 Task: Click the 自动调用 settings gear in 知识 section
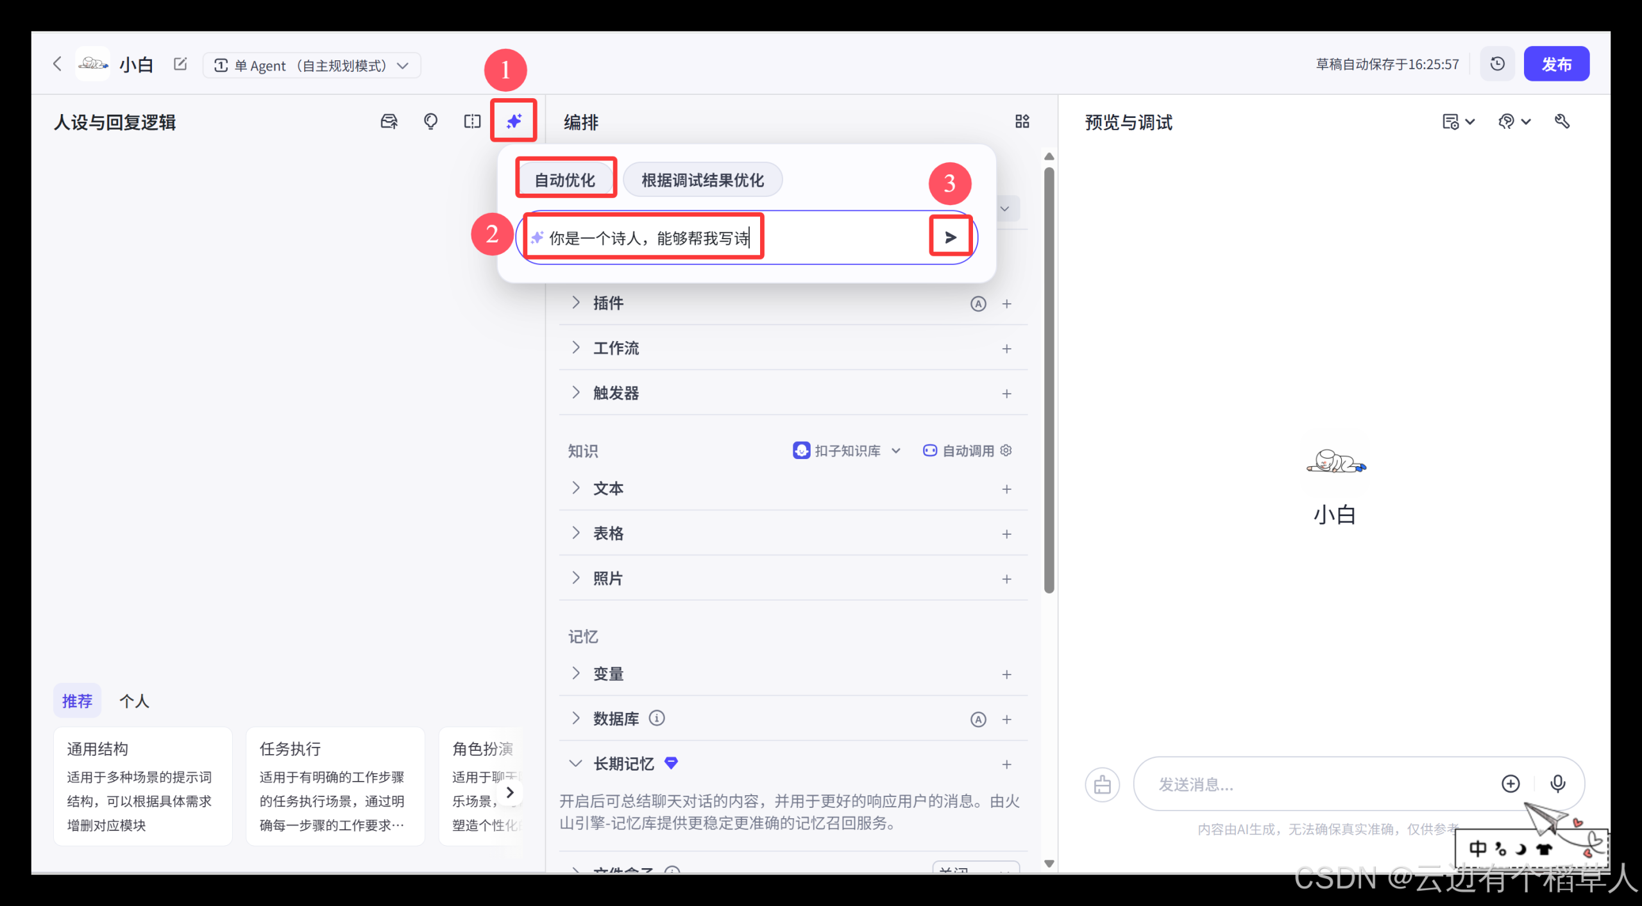(x=1005, y=450)
